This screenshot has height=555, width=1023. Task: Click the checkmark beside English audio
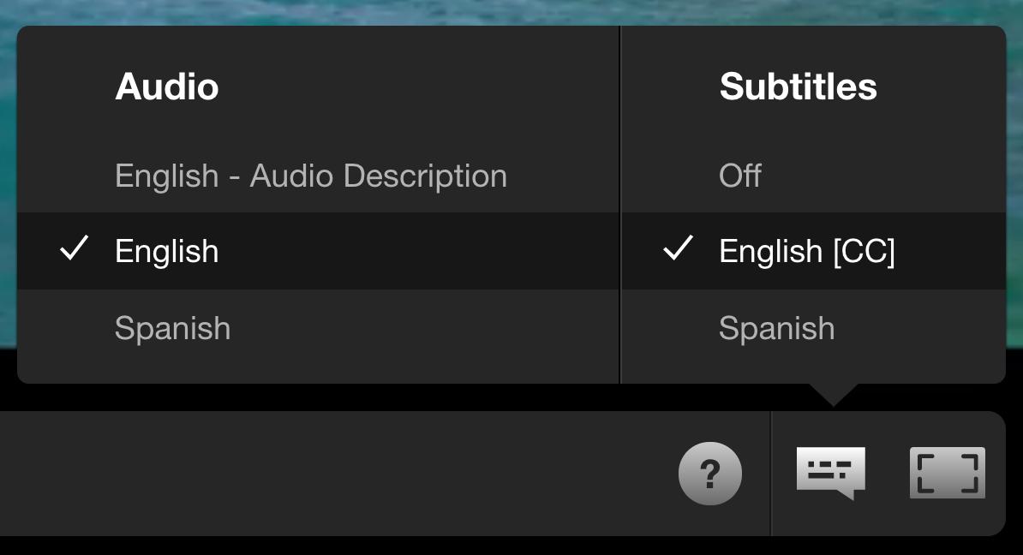click(x=75, y=250)
